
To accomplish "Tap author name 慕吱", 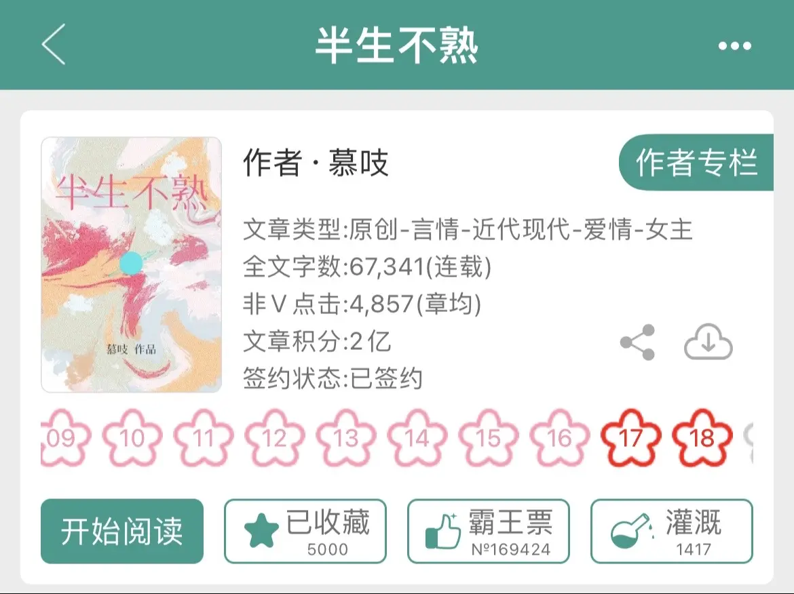I will [x=358, y=163].
